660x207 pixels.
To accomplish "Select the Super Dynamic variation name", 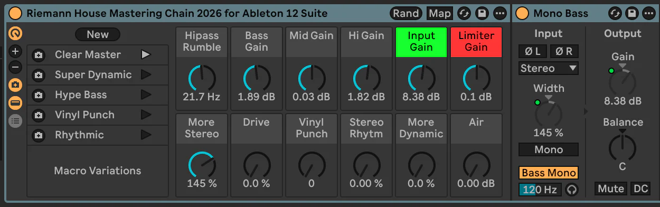I will coord(93,74).
